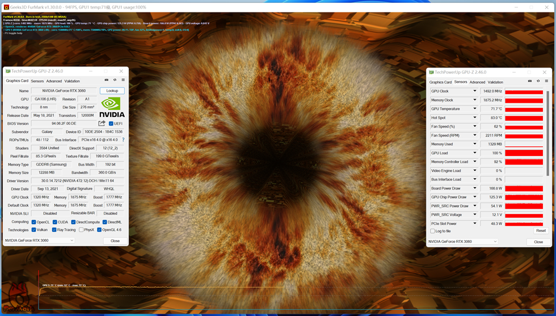Open the GPU Load sensor dropdown
The width and height of the screenshot is (556, 316).
[474, 153]
